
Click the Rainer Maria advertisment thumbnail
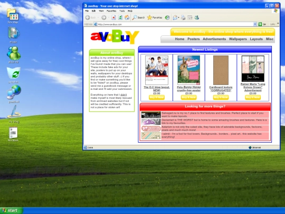tap(253, 69)
